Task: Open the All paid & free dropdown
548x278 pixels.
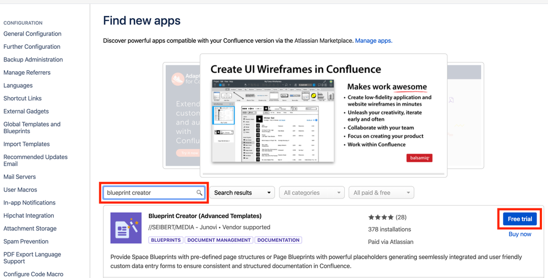Action: [x=381, y=192]
